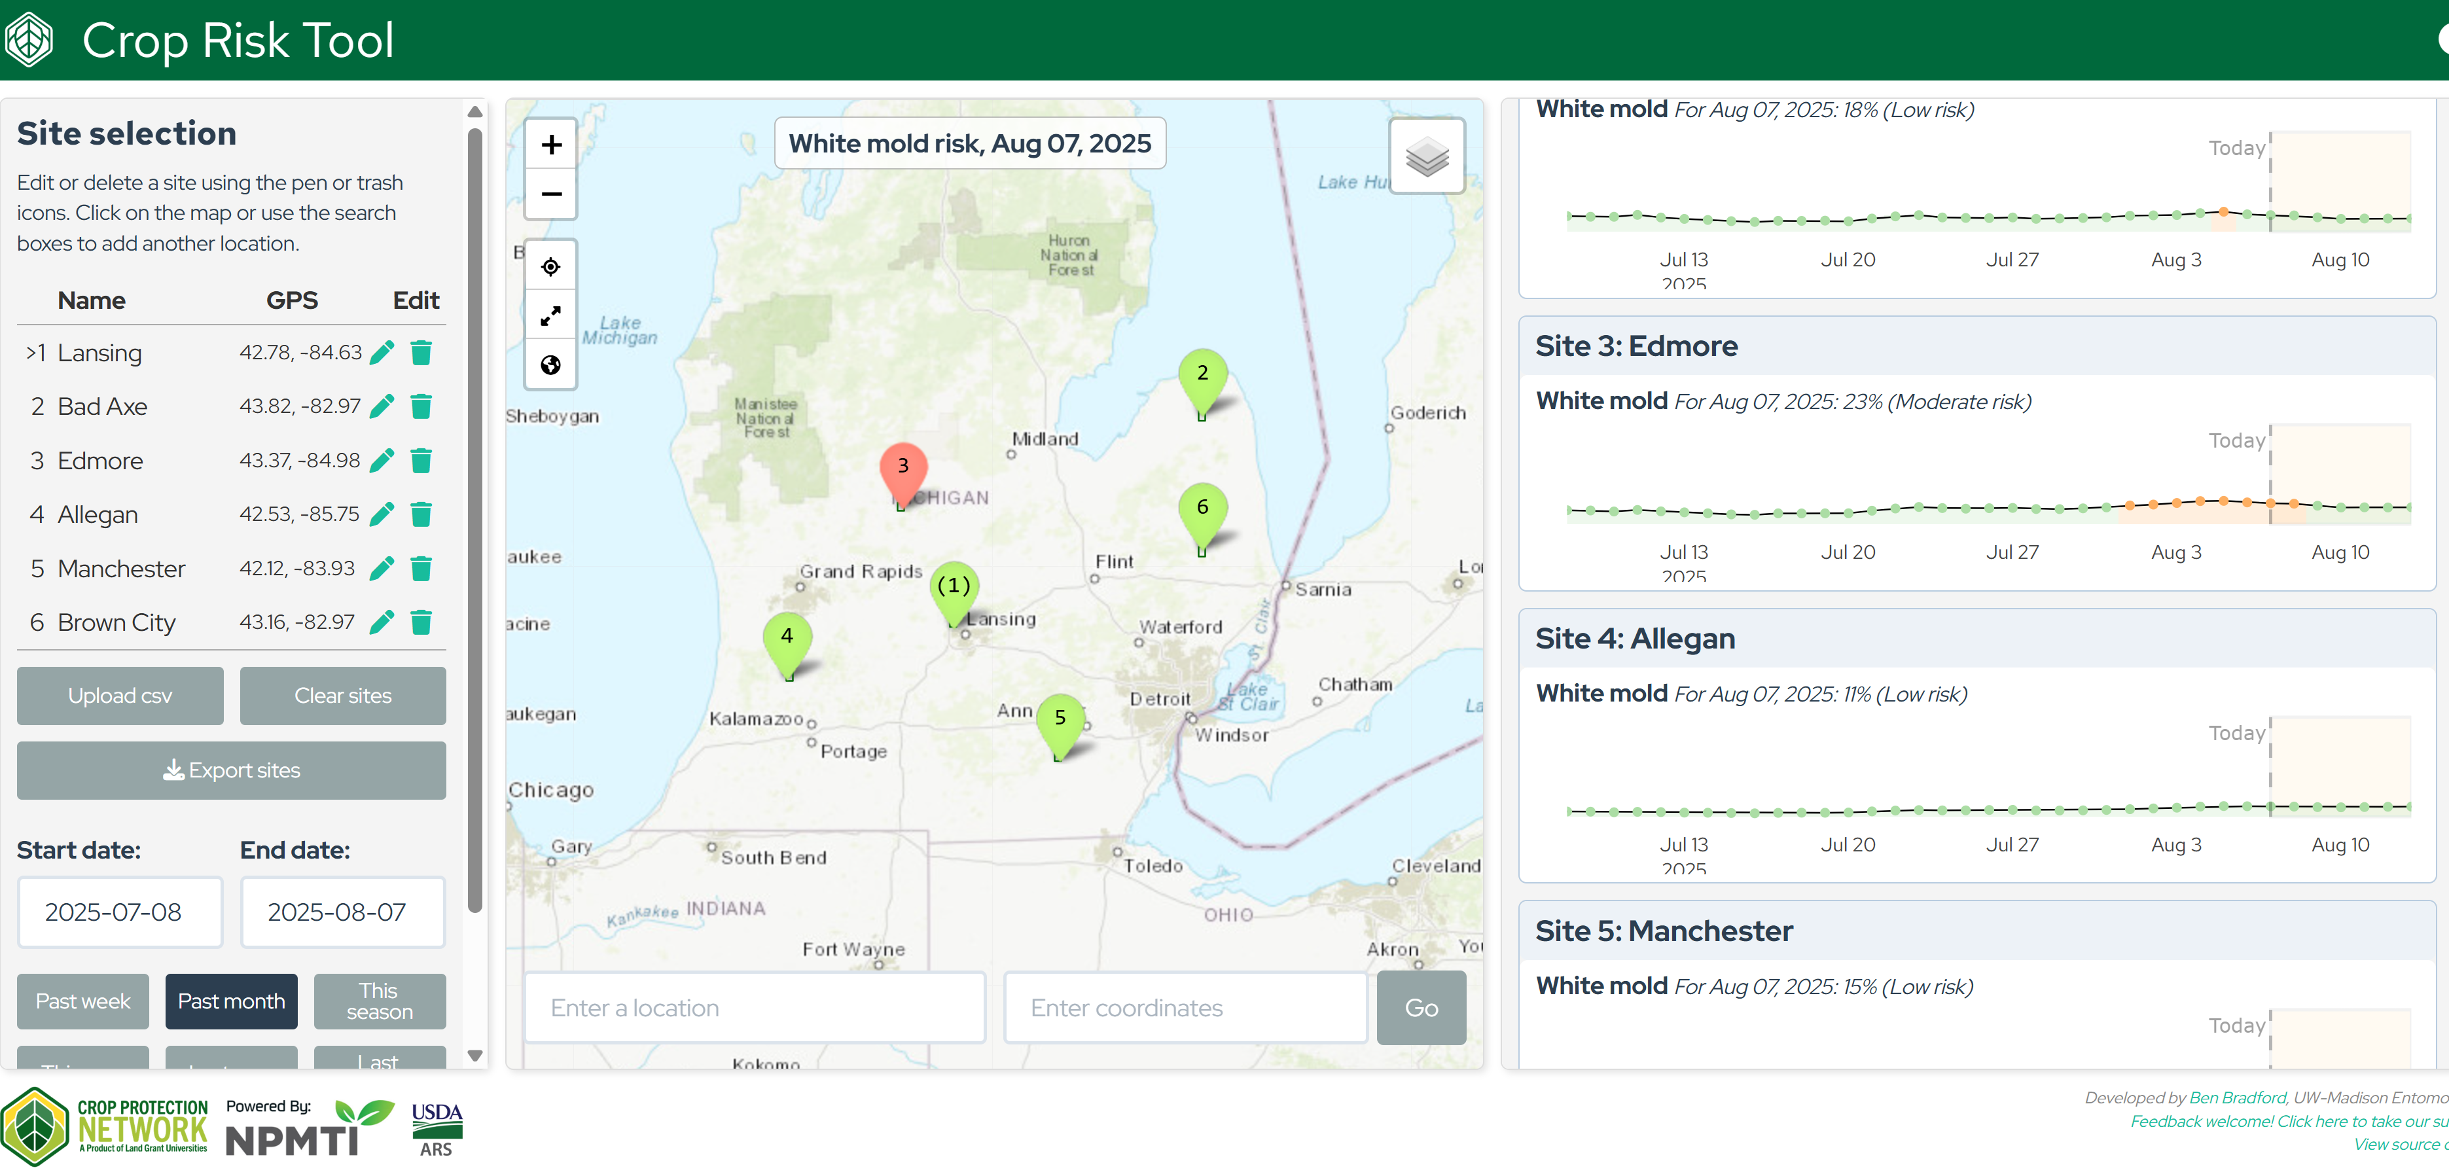Click the map zoom in plus button
This screenshot has width=2449, height=1176.
[550, 145]
